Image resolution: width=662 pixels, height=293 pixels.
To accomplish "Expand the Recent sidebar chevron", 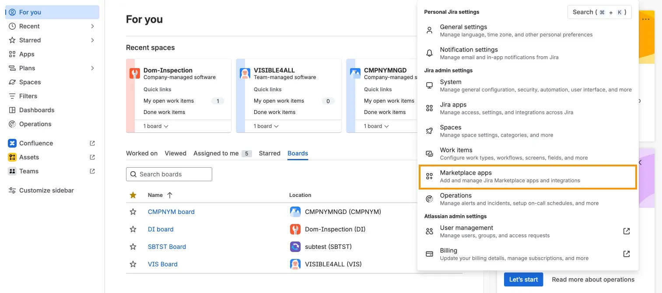I will (x=92, y=26).
